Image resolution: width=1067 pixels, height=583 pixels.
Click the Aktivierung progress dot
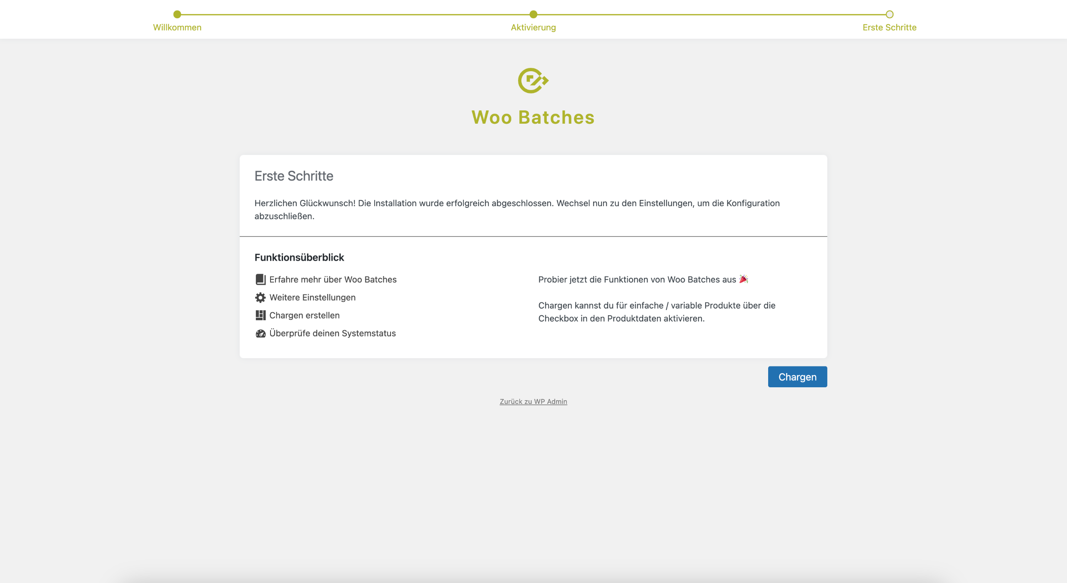click(x=533, y=15)
